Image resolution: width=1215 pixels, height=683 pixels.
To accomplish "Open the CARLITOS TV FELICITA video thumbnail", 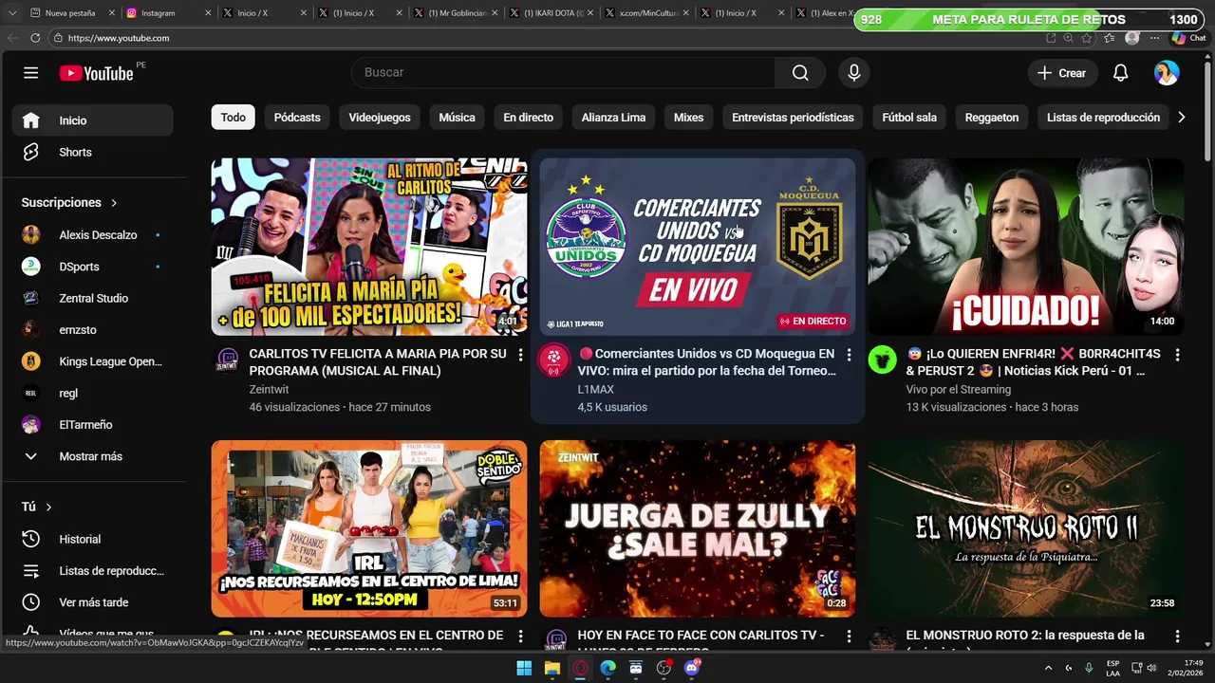I will pyautogui.click(x=369, y=247).
